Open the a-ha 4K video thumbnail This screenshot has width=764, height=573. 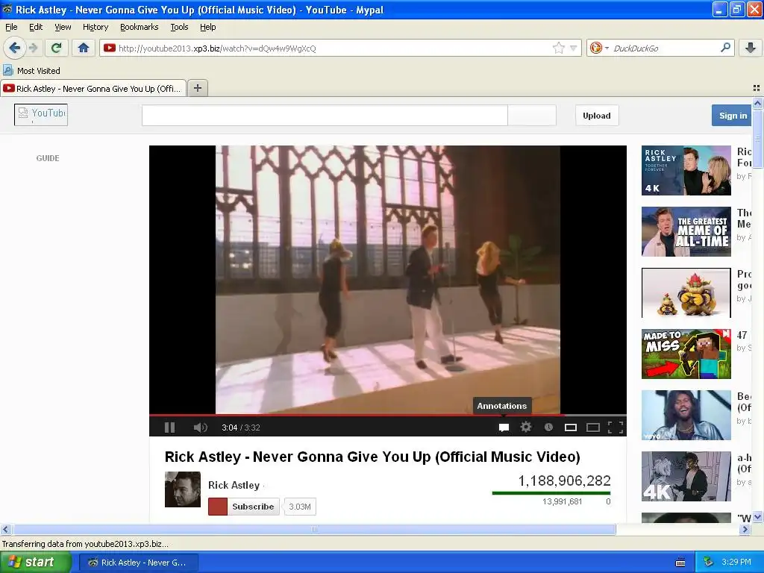coord(686,476)
